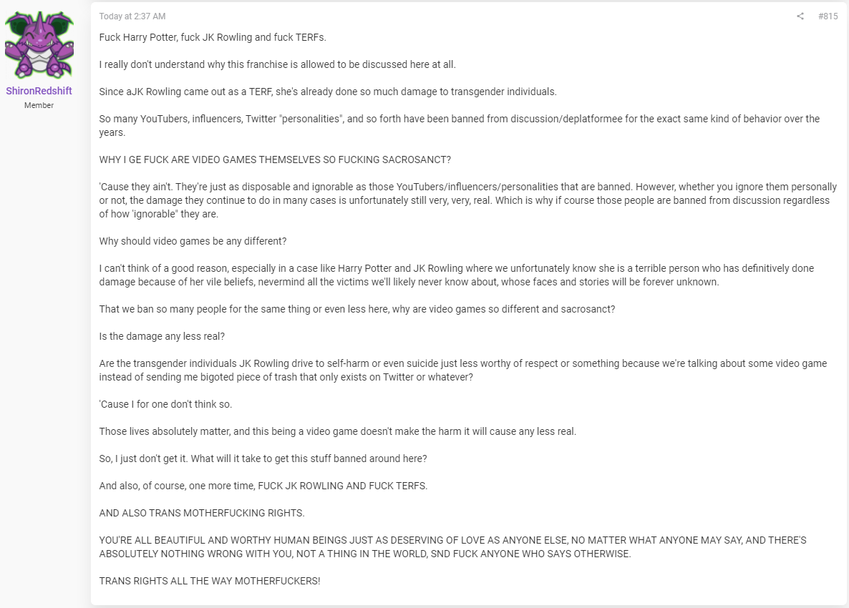This screenshot has height=608, width=849.
Task: Click the final line 'TRANS RIGHTS ALL THE WAY'
Action: pyautogui.click(x=210, y=581)
